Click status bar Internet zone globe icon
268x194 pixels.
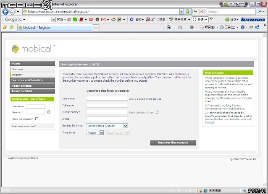[205, 190]
